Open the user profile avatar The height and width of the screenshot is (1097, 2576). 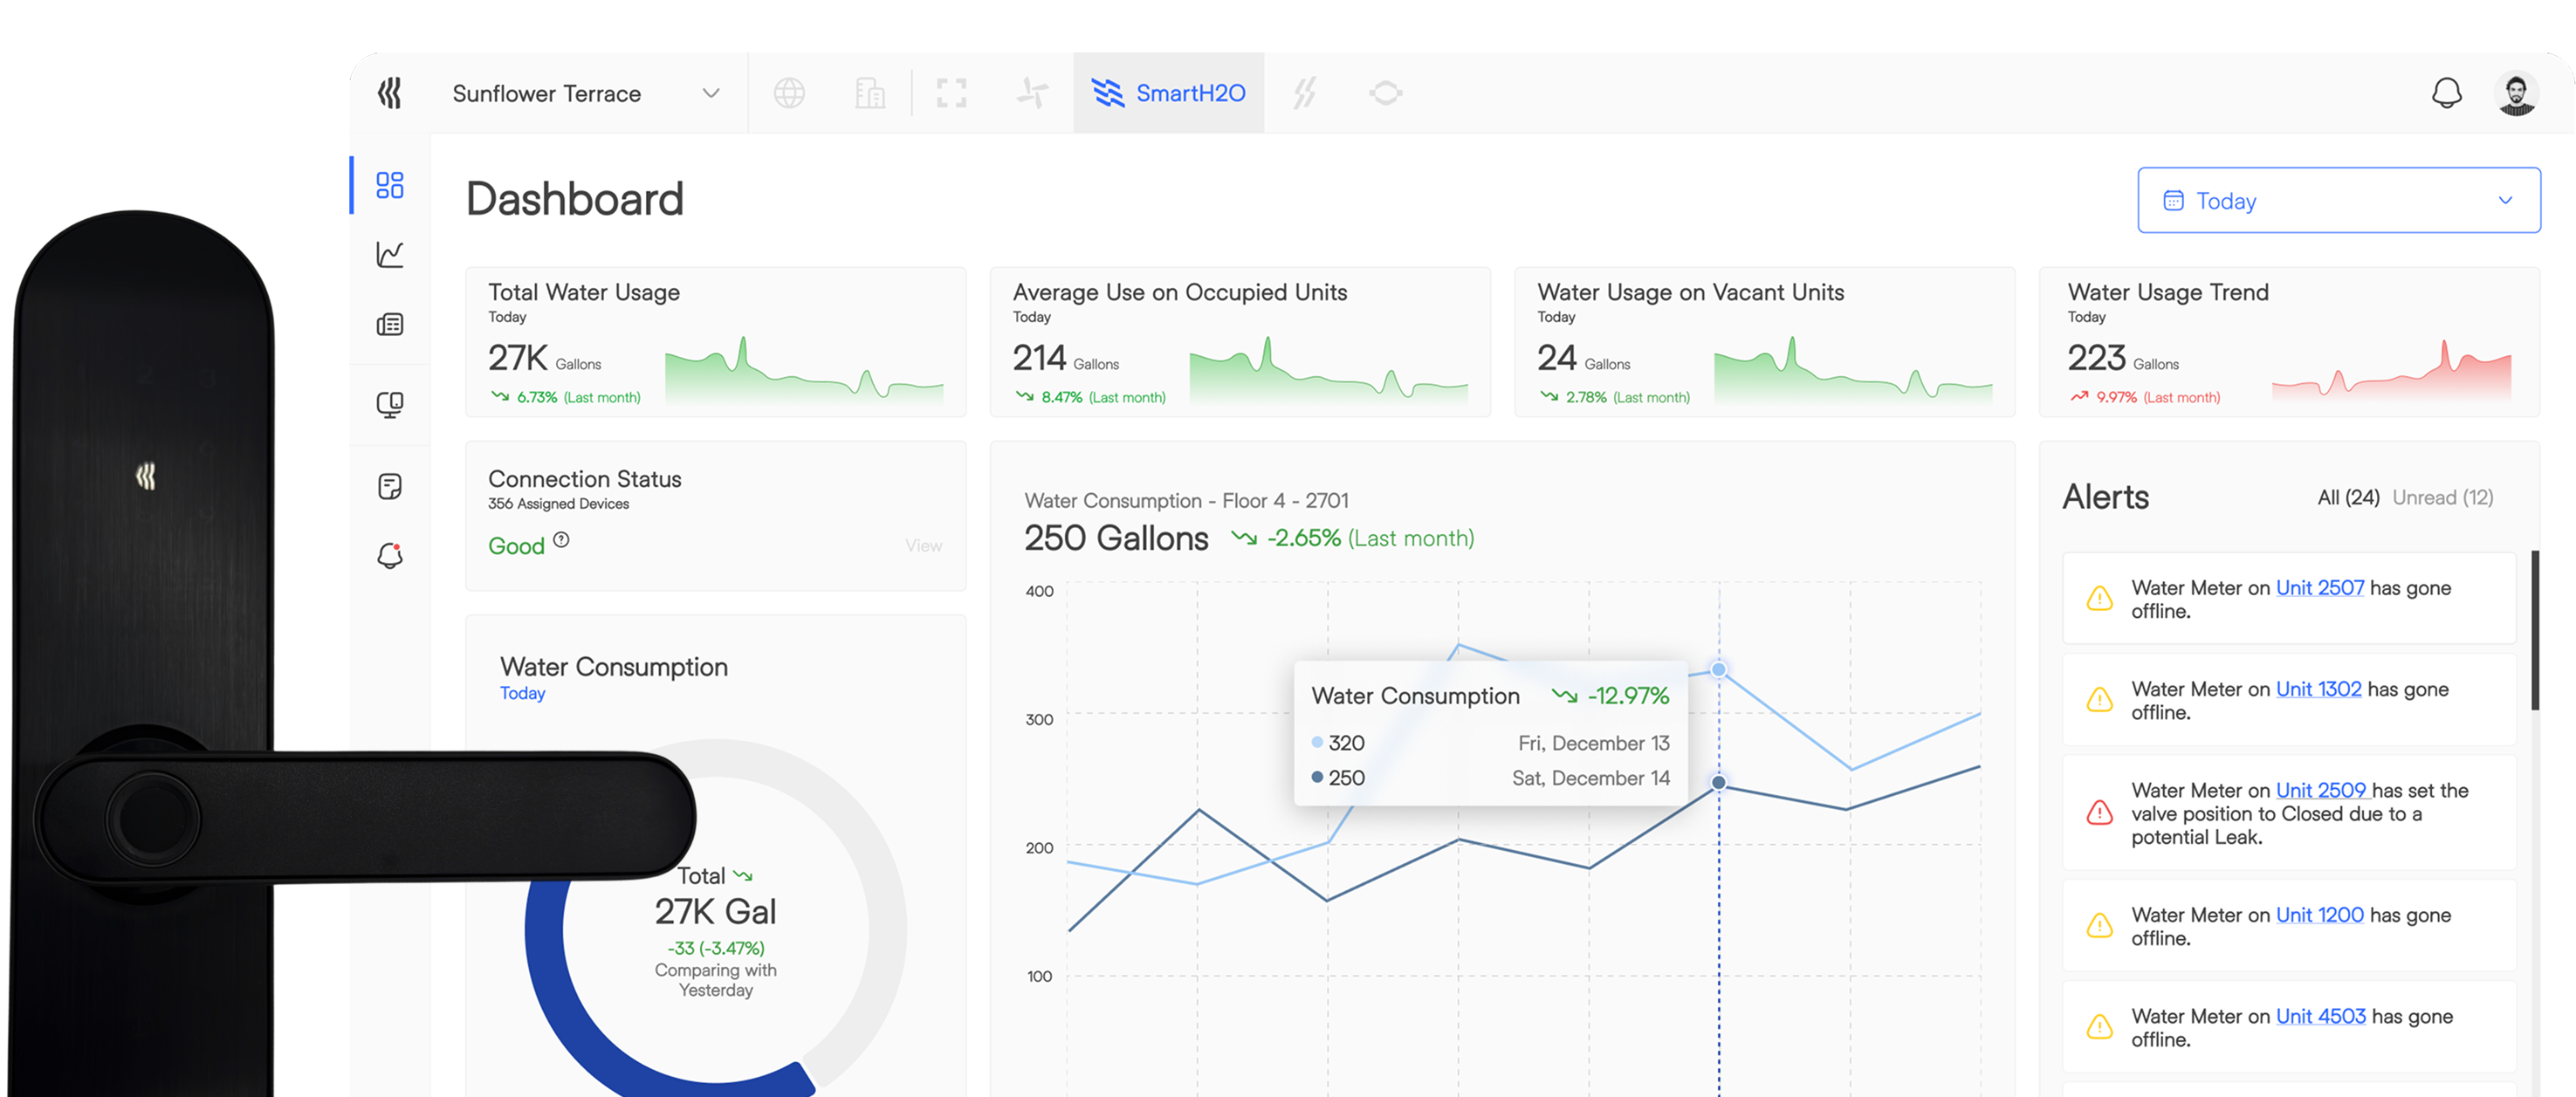(2517, 93)
